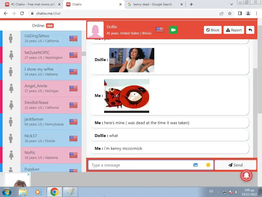Open photo sent by Dollie

pos(132,60)
